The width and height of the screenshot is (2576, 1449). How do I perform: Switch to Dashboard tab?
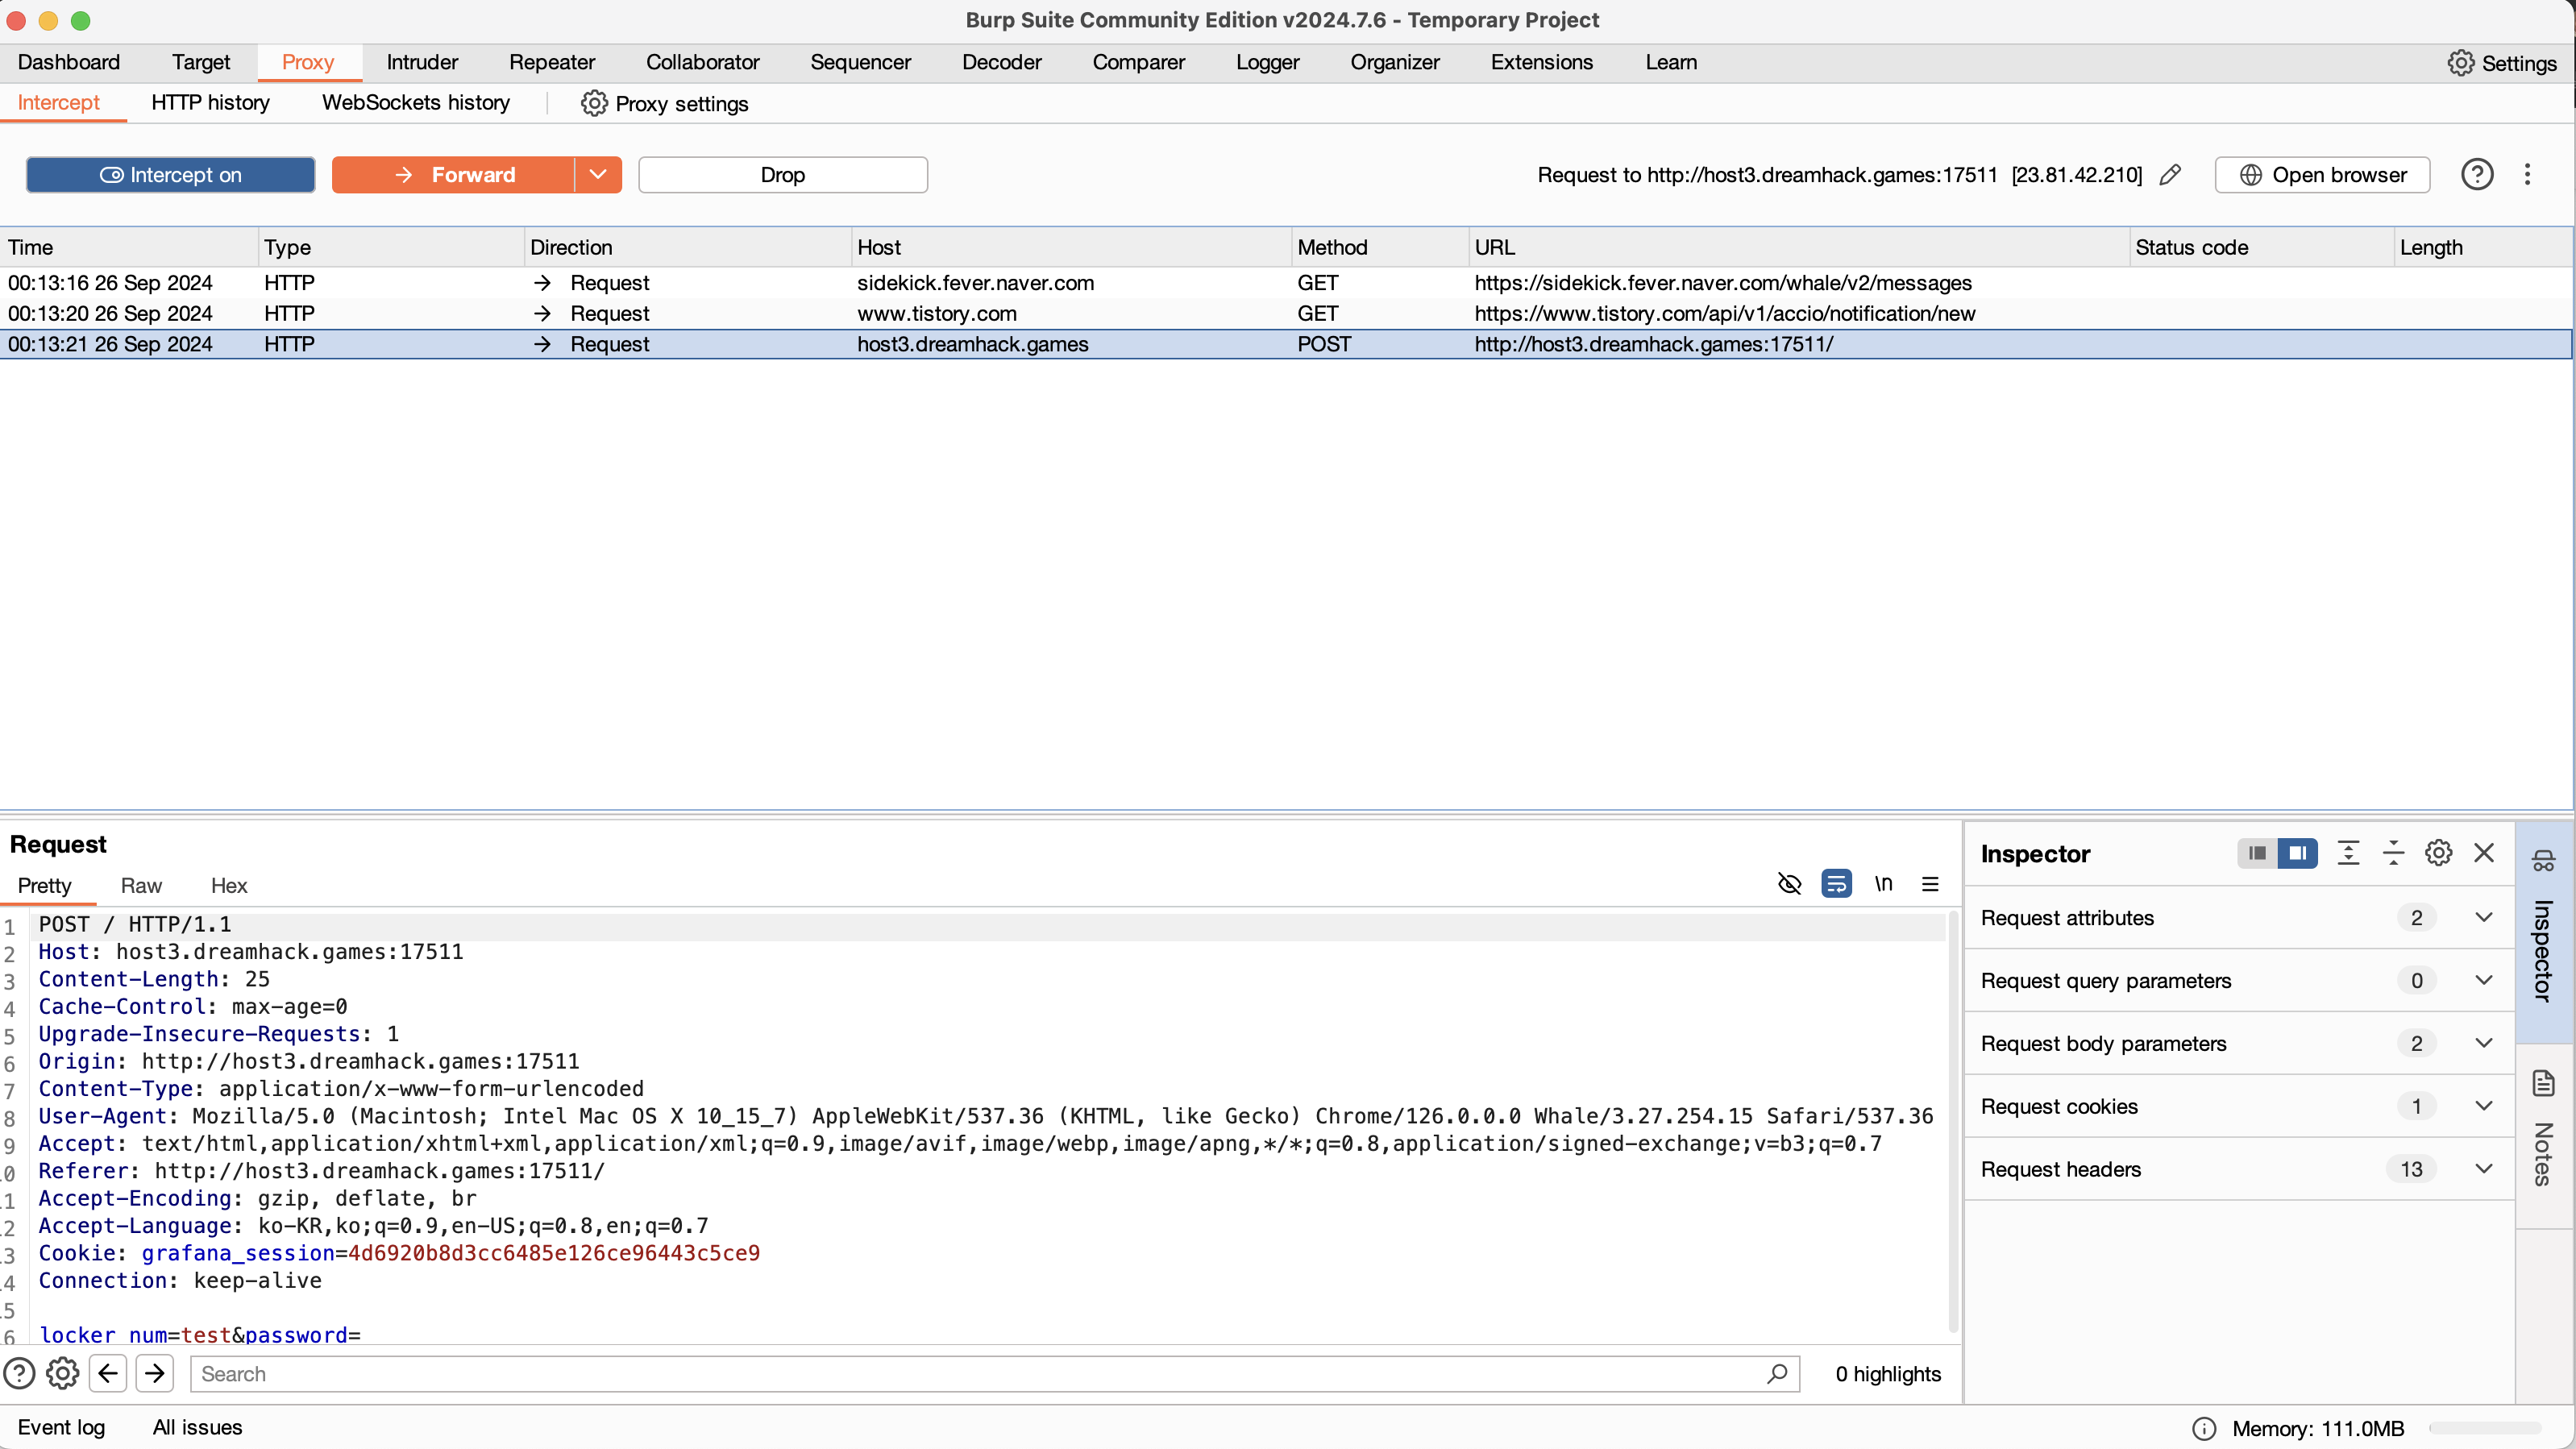coord(69,62)
